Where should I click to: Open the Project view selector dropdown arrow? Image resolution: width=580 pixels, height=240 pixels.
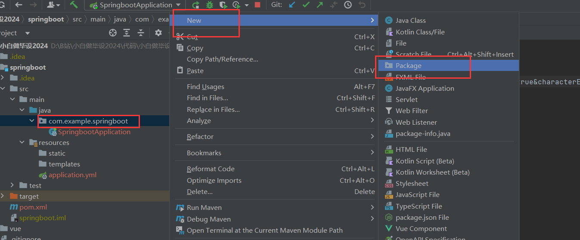click(28, 33)
